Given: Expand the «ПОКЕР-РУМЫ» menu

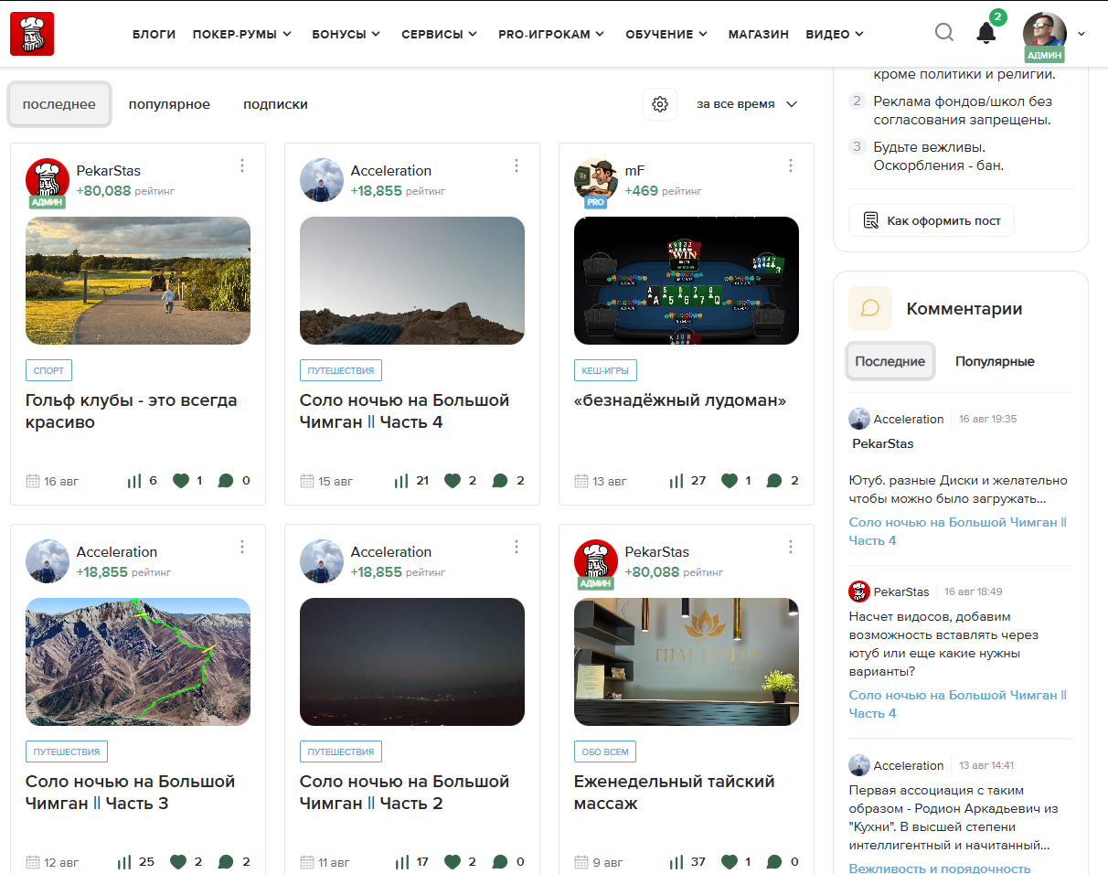Looking at the screenshot, I should tap(241, 34).
